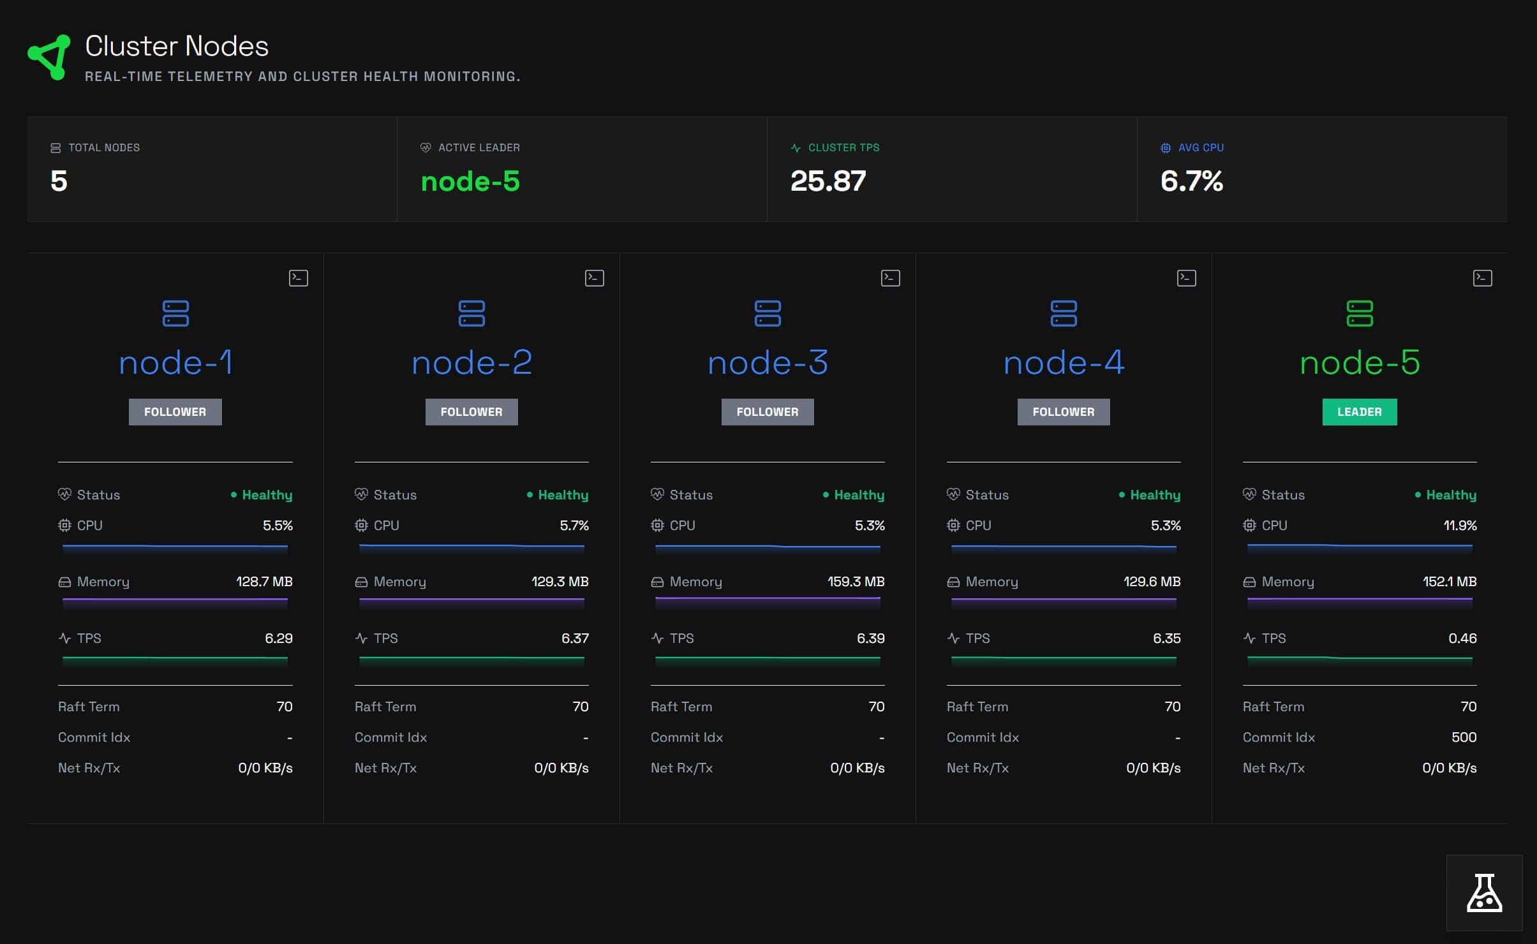Click node-4 Healthy status indicator
The image size is (1537, 944).
(x=1150, y=495)
